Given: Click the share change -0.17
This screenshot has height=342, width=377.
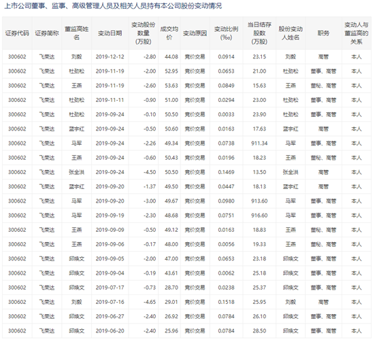Looking at the screenshot, I should click(x=150, y=244).
